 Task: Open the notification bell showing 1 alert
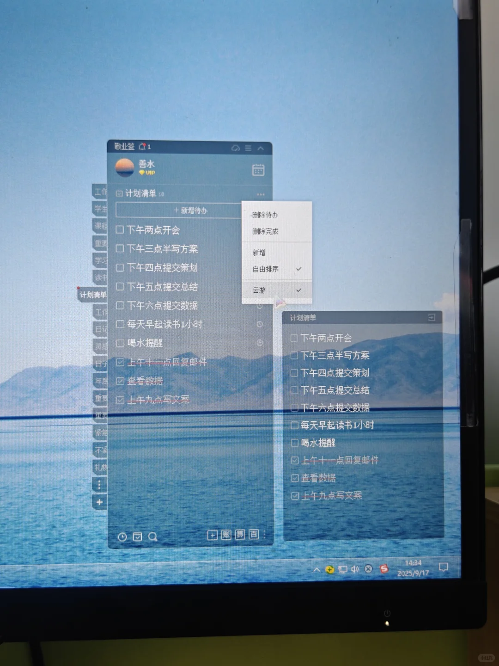(143, 147)
